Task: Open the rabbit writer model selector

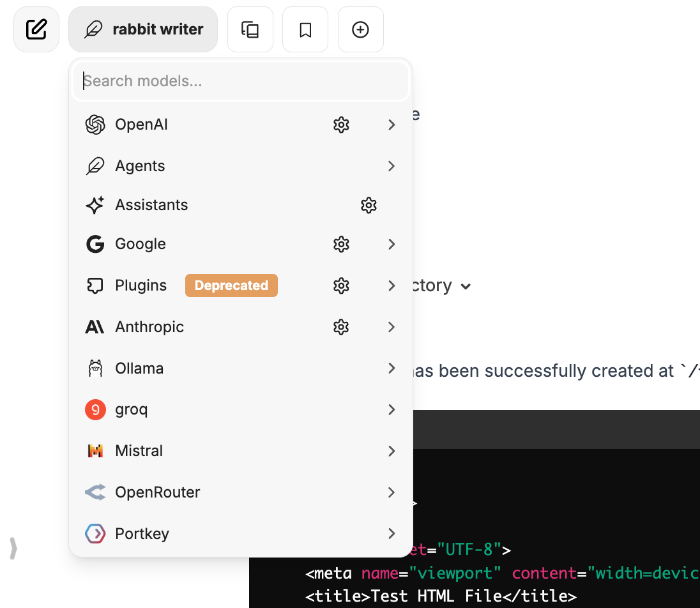Action: [143, 29]
